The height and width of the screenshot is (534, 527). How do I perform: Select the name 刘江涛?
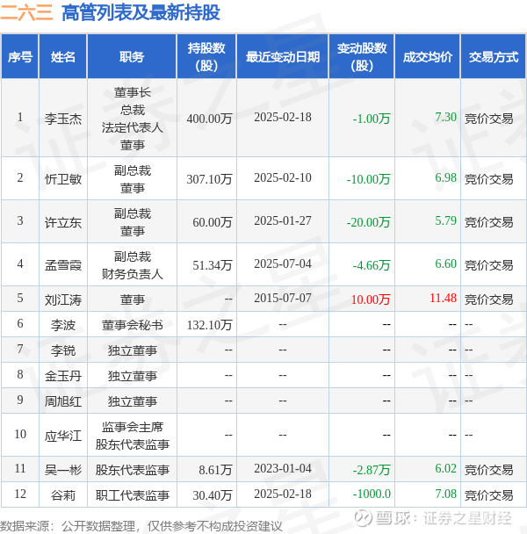click(63, 299)
